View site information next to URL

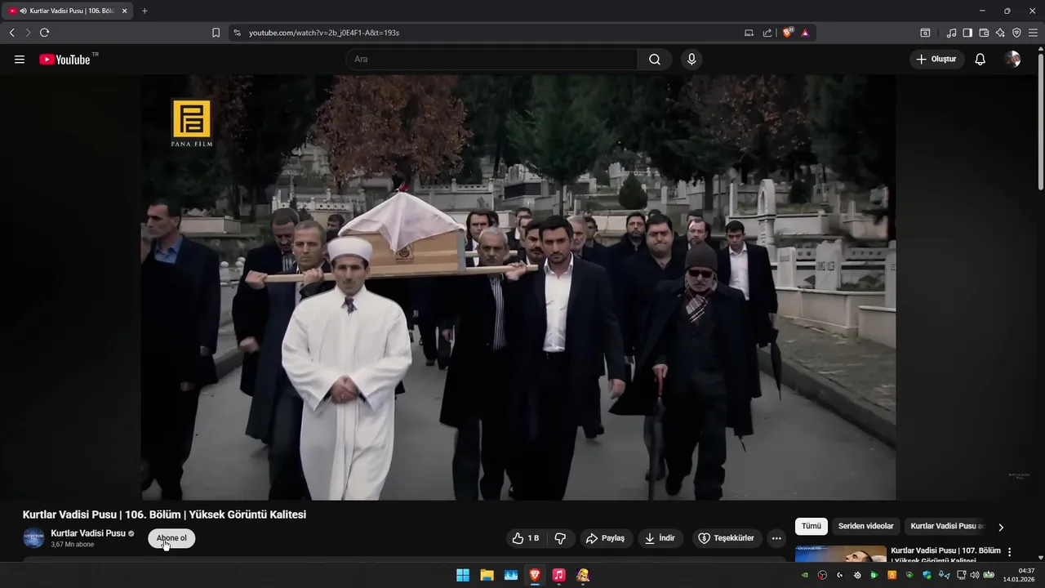click(x=237, y=33)
